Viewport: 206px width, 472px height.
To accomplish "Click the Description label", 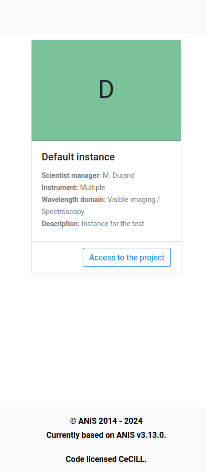I will [x=61, y=224].
